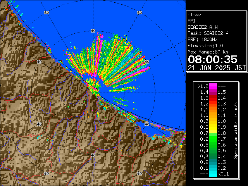Click the 'Task: SEAICE2_A' line
This screenshot has height=186, width=248.
(208, 33)
